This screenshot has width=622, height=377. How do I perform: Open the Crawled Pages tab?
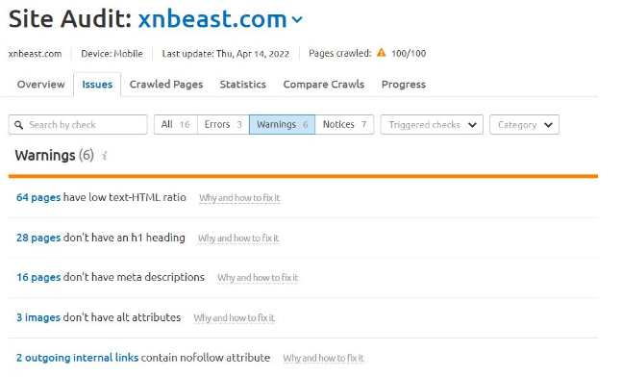(166, 84)
